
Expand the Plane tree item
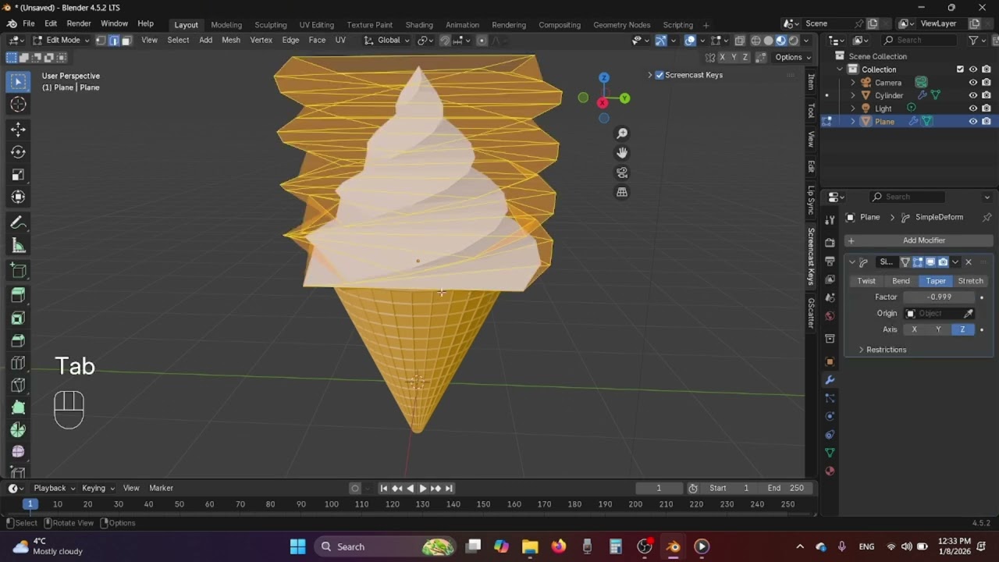[x=853, y=122]
